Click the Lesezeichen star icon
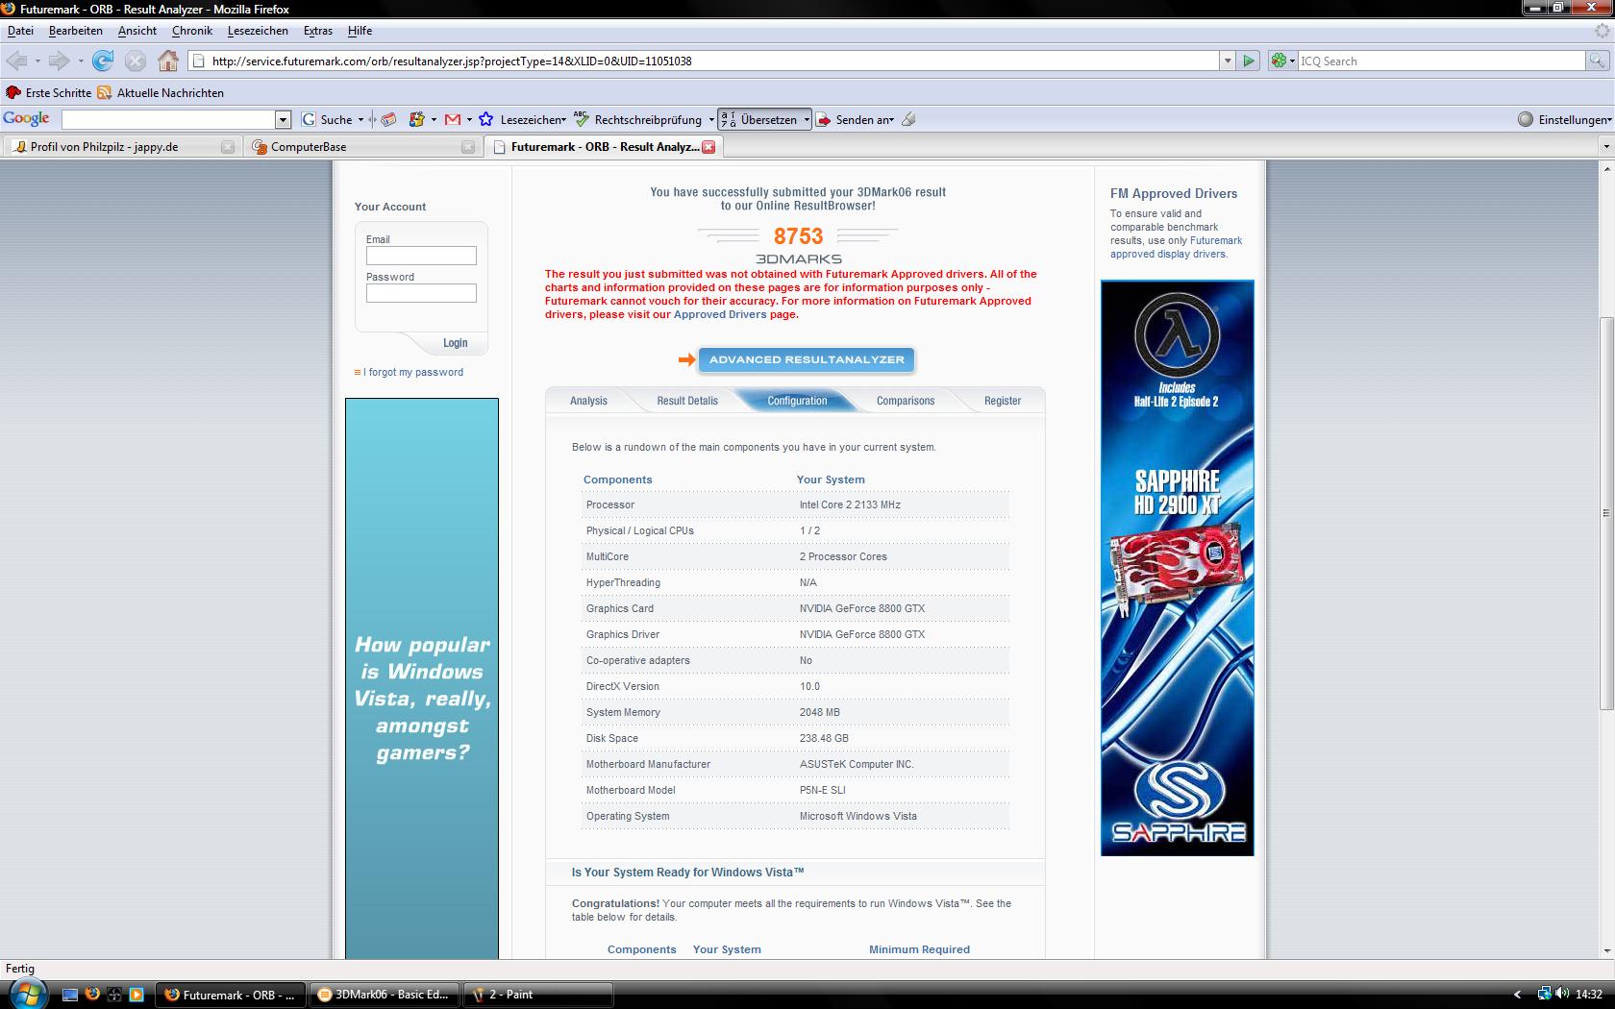1615x1009 pixels. coord(485,119)
